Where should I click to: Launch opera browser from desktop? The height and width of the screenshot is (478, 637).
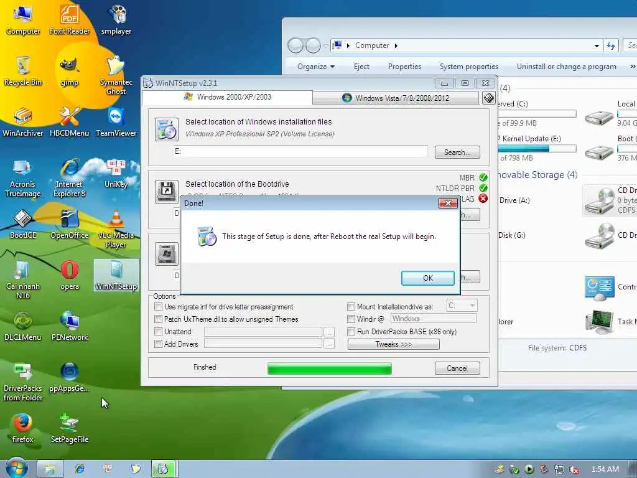tap(70, 275)
